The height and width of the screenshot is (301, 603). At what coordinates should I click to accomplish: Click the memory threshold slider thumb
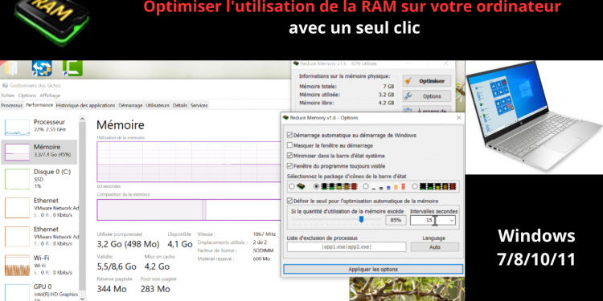[361, 219]
